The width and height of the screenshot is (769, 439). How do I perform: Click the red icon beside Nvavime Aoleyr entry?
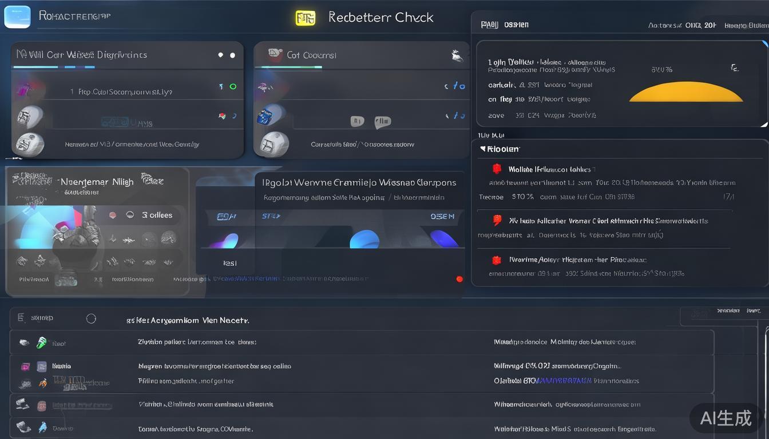click(497, 260)
